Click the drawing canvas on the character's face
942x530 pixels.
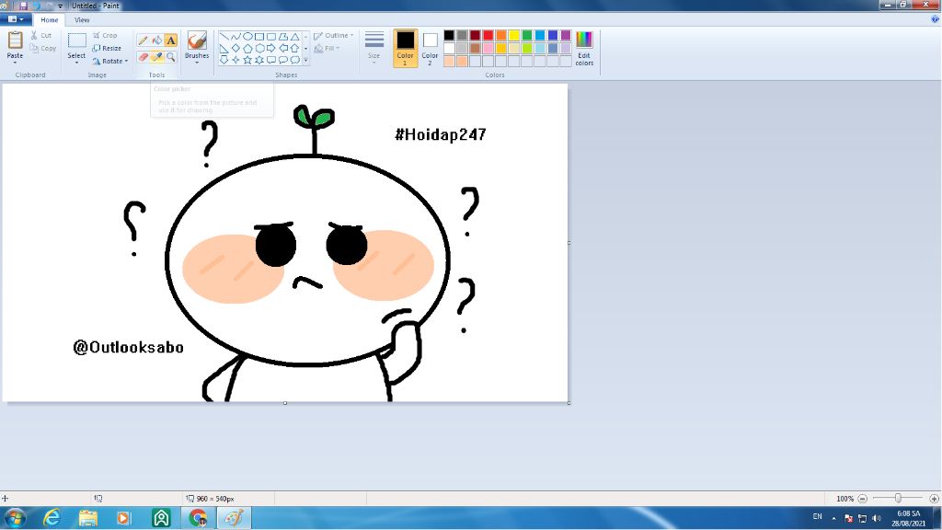[x=307, y=259]
